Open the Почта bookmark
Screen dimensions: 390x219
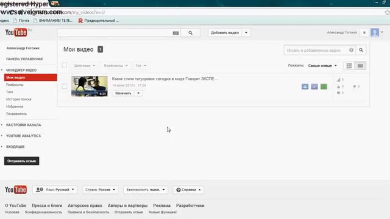tap(21, 21)
